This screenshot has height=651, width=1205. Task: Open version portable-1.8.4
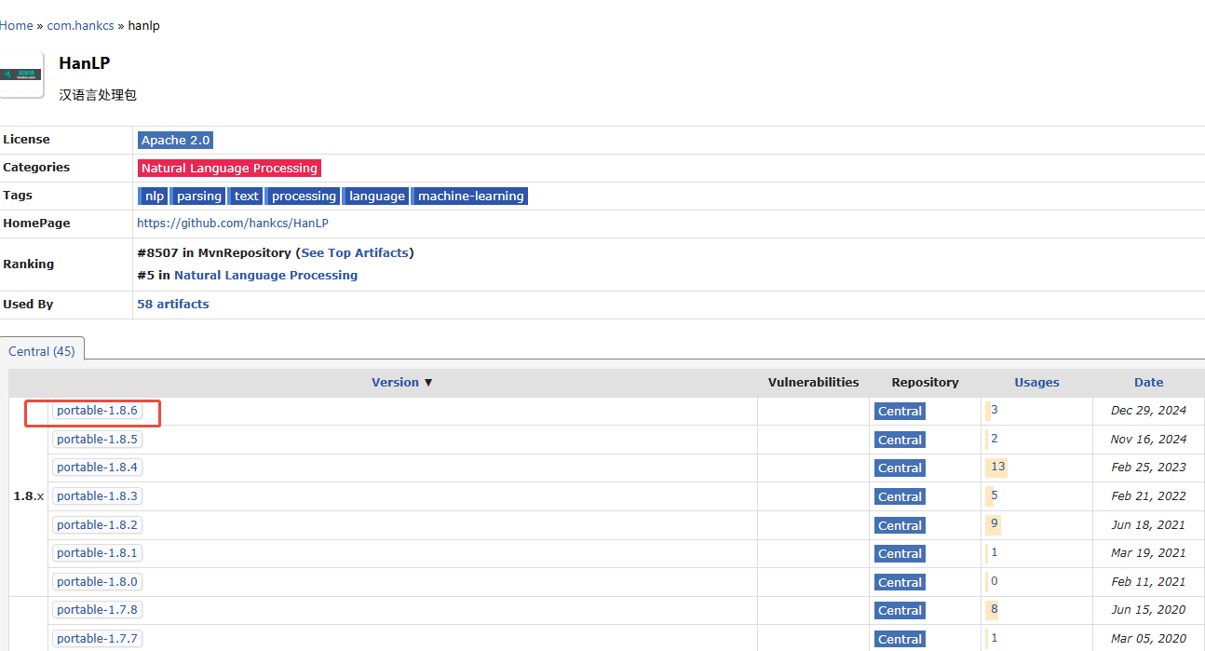pyautogui.click(x=97, y=468)
